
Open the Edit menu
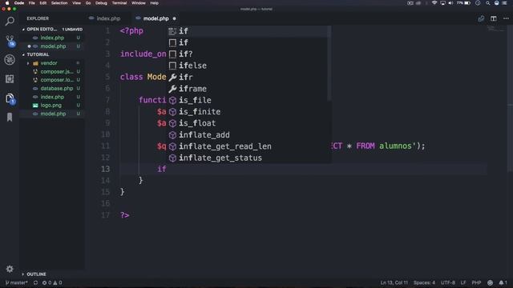(42, 3)
